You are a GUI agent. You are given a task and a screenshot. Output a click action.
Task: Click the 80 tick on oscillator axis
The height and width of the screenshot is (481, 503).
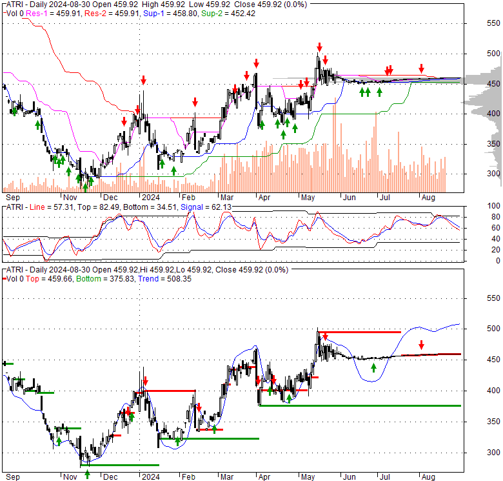496,217
